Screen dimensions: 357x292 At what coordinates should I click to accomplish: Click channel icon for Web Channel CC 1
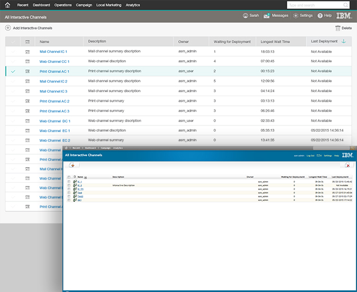(x=28, y=61)
